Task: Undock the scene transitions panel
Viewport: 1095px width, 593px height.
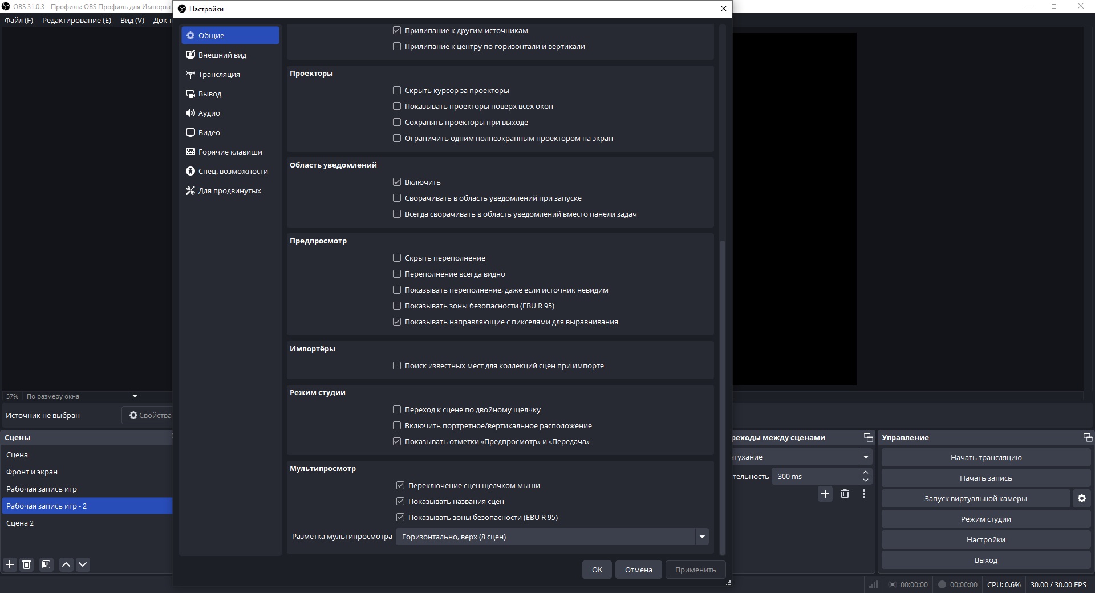Action: [x=869, y=437]
